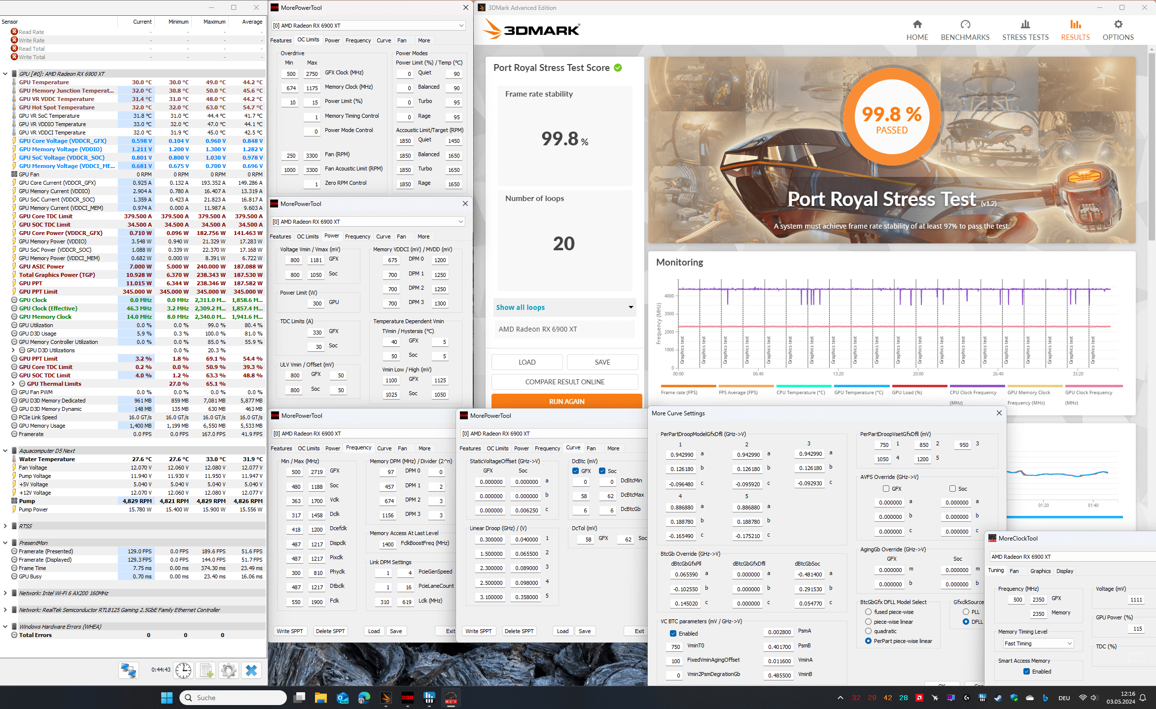Switch to the Display tab in MoreClockTool
The image size is (1156, 709).
click(1065, 571)
